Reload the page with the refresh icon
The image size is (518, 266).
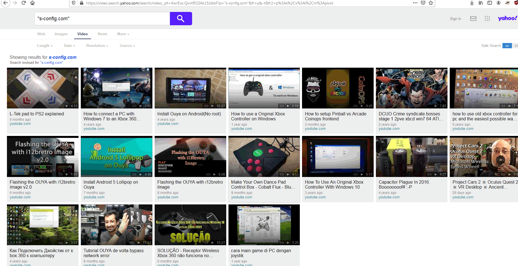pos(24,3)
